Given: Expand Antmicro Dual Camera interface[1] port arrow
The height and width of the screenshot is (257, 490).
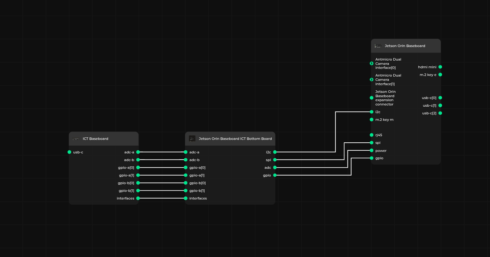Looking at the screenshot, I should pyautogui.click(x=372, y=80).
